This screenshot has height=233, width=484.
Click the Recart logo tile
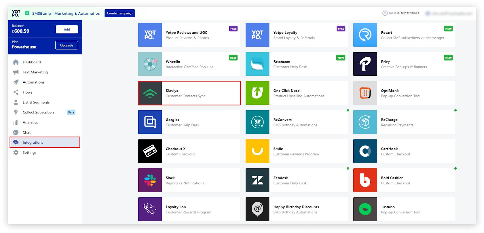point(365,35)
